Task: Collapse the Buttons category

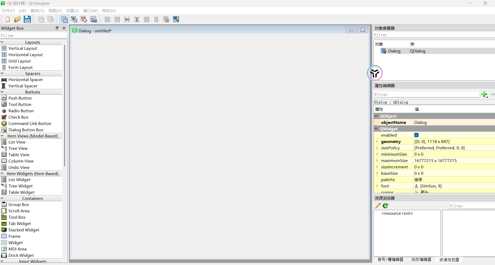Action: click(x=2, y=92)
